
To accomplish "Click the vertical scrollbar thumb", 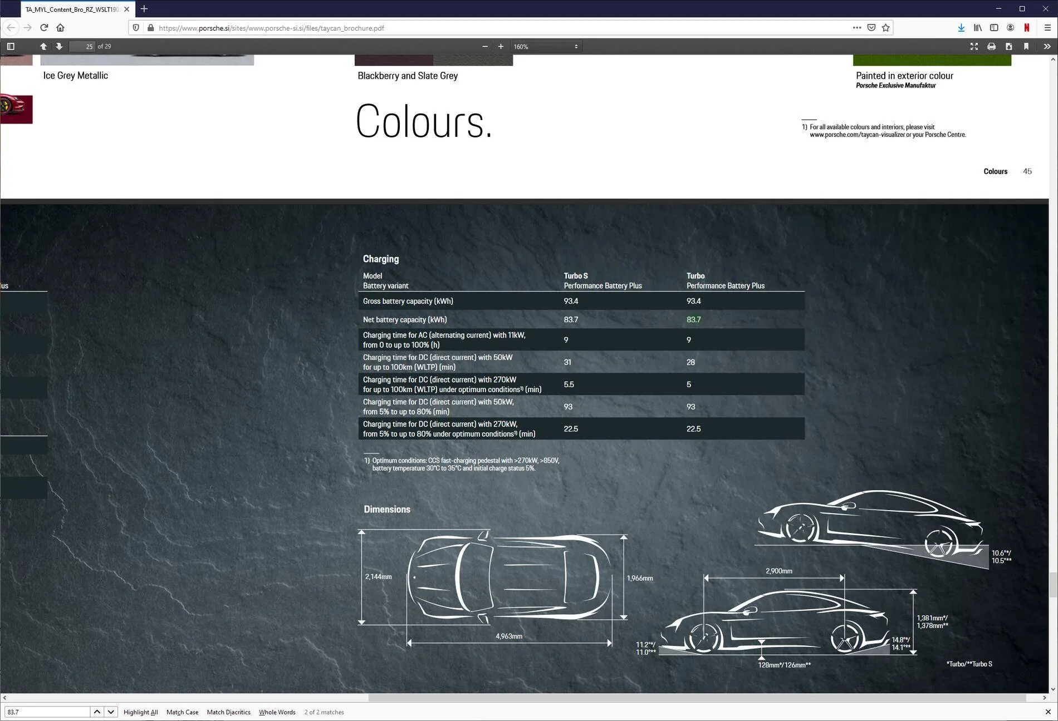I will pos(1052,584).
